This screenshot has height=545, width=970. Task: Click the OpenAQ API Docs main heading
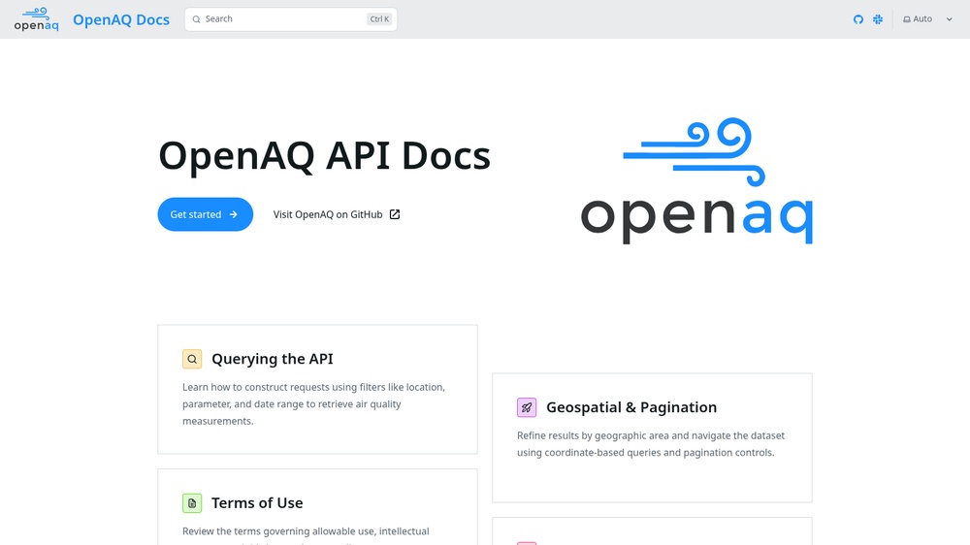(x=324, y=154)
